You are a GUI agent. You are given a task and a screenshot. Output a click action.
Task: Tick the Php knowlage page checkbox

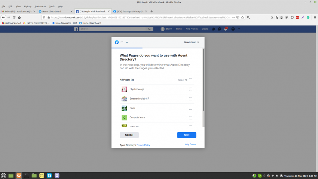click(x=190, y=89)
